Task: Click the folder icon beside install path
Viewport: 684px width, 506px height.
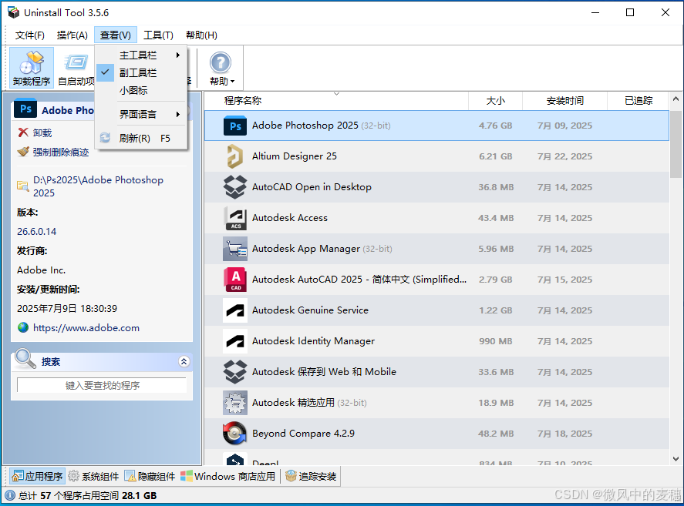Action: point(22,186)
